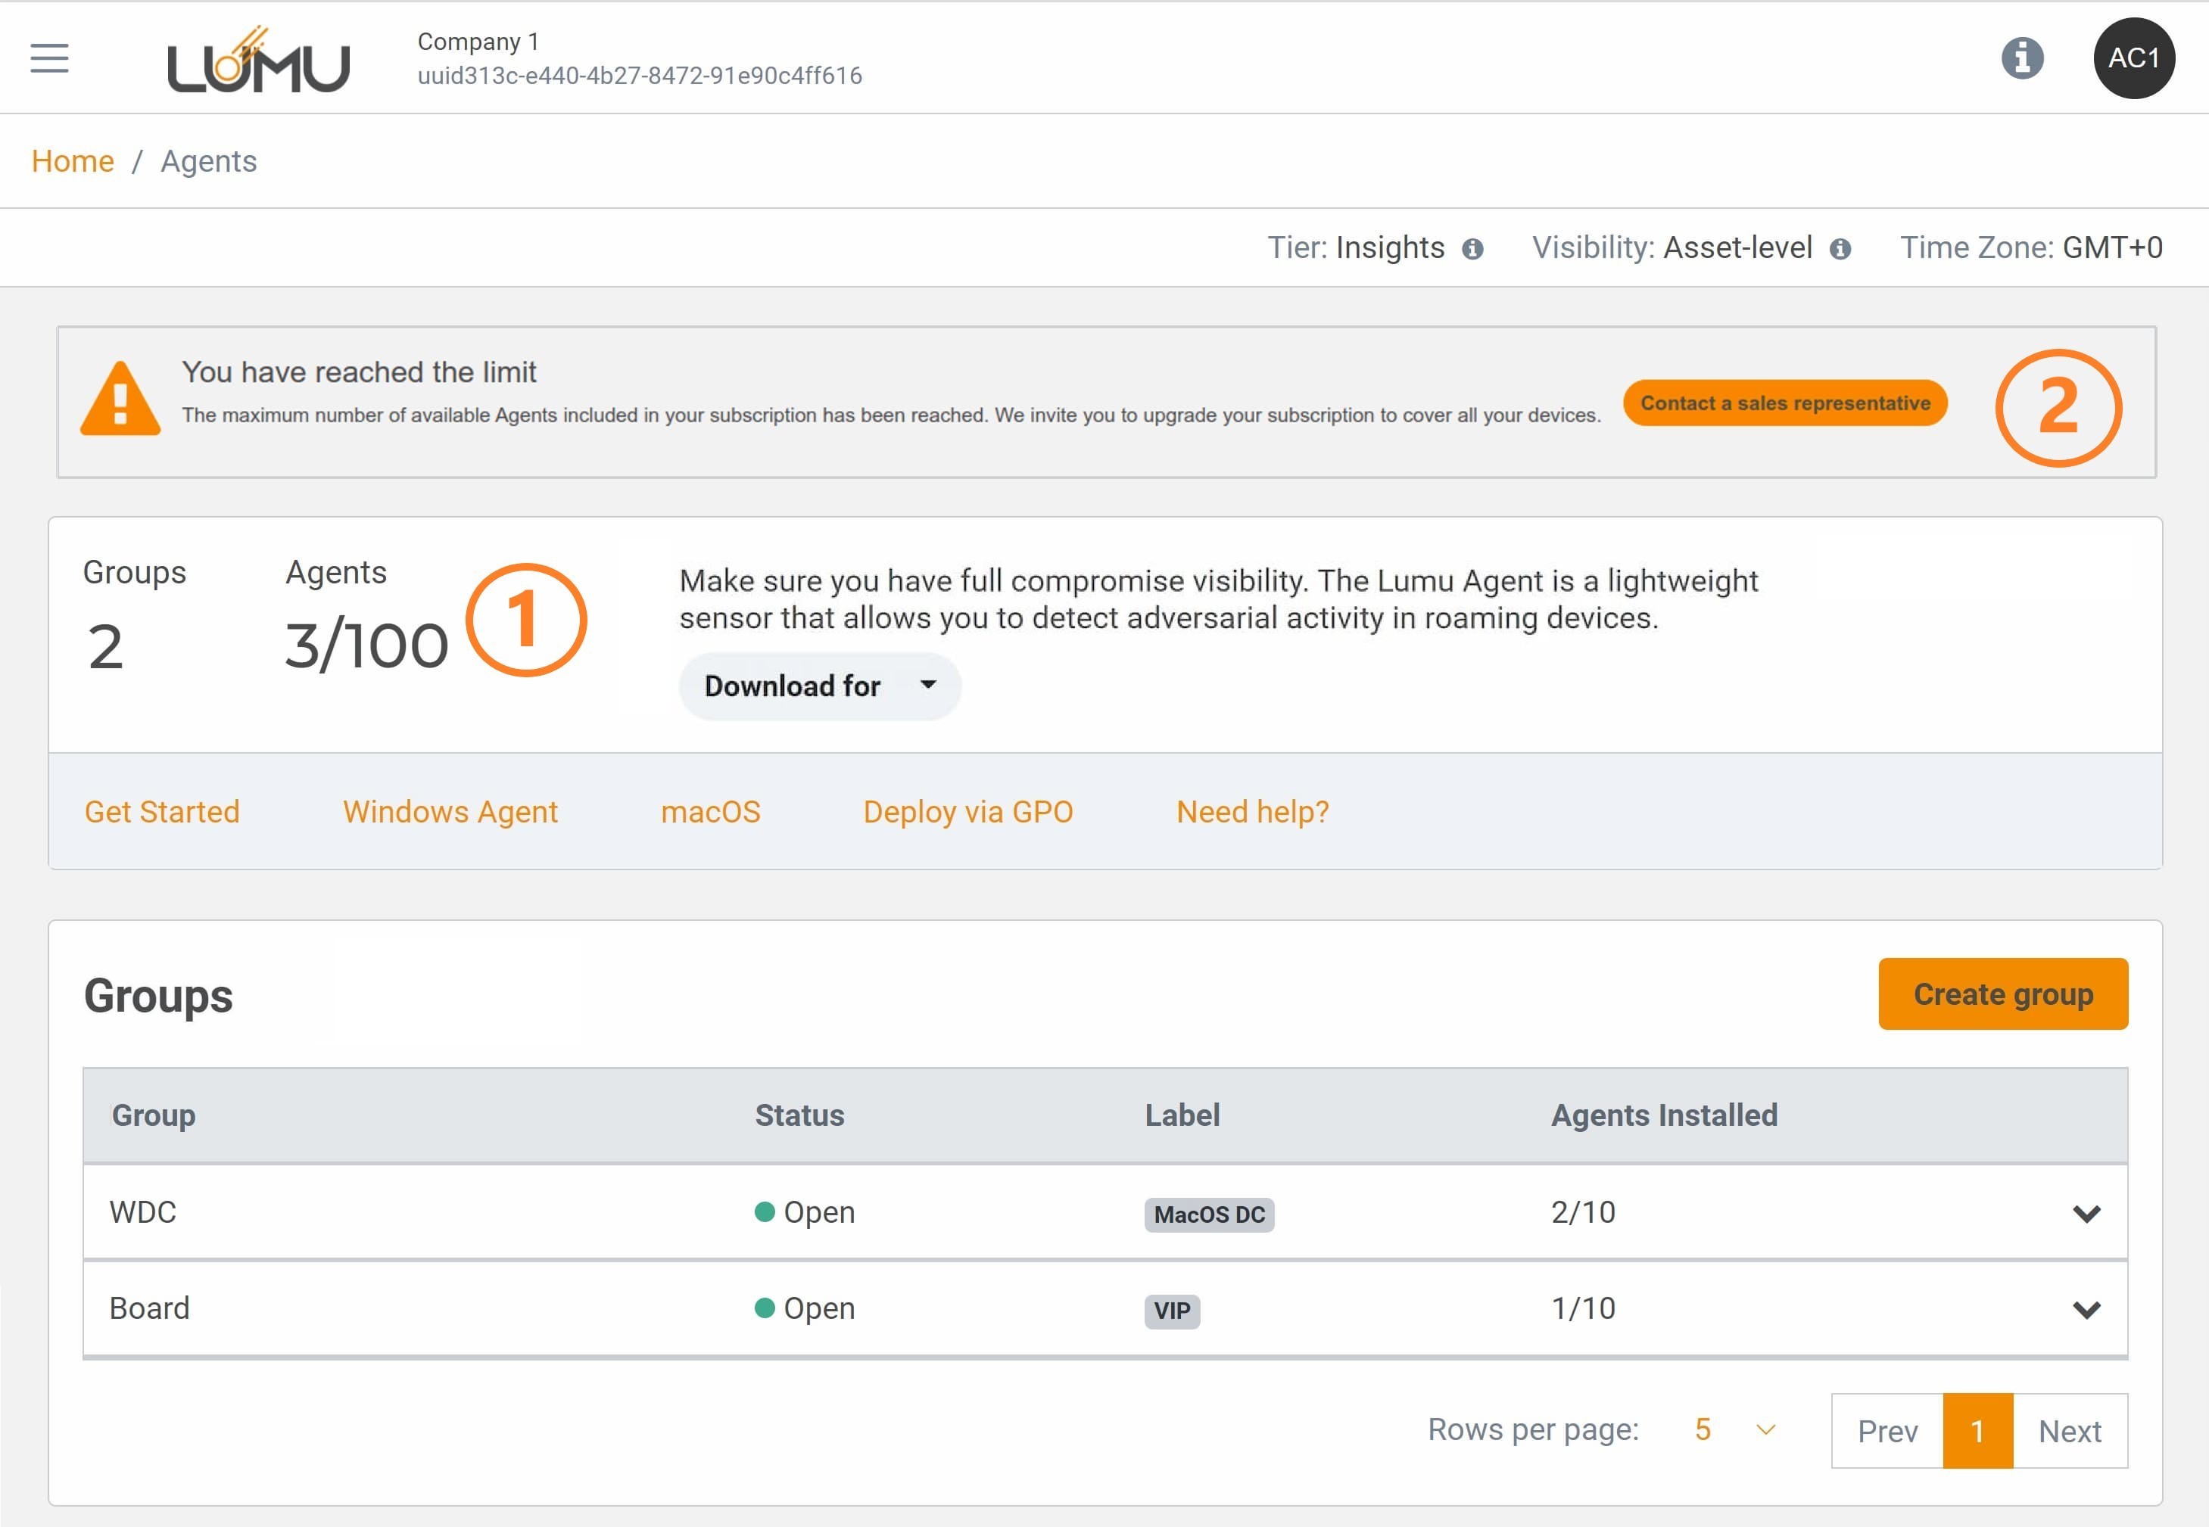Click the Create group button
This screenshot has width=2209, height=1527.
pyautogui.click(x=2002, y=994)
